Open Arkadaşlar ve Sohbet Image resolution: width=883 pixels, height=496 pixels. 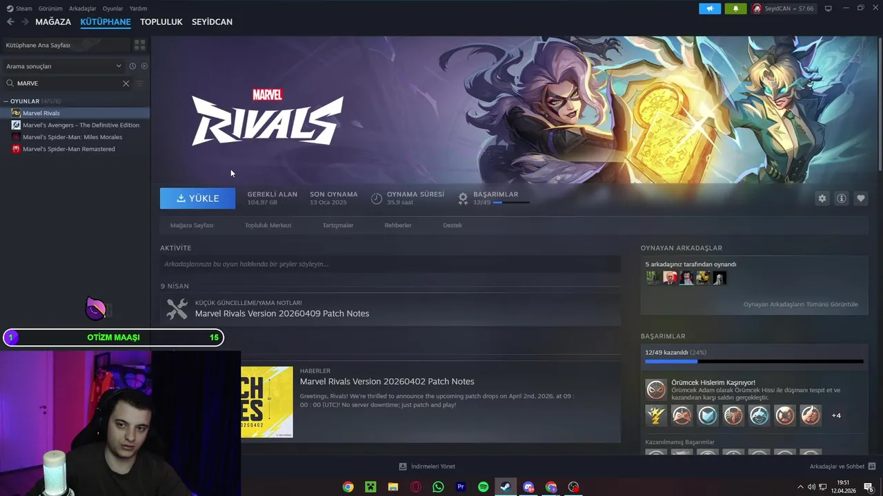pos(842,466)
